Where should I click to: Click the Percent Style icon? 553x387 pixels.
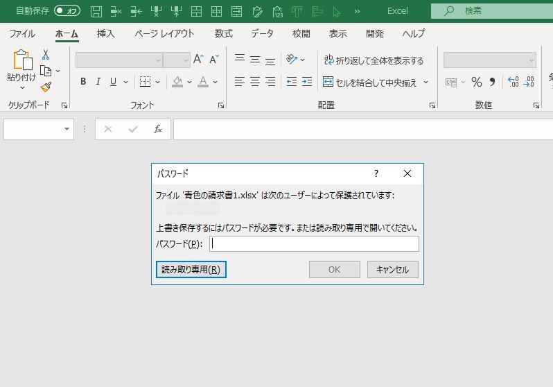coord(477,83)
